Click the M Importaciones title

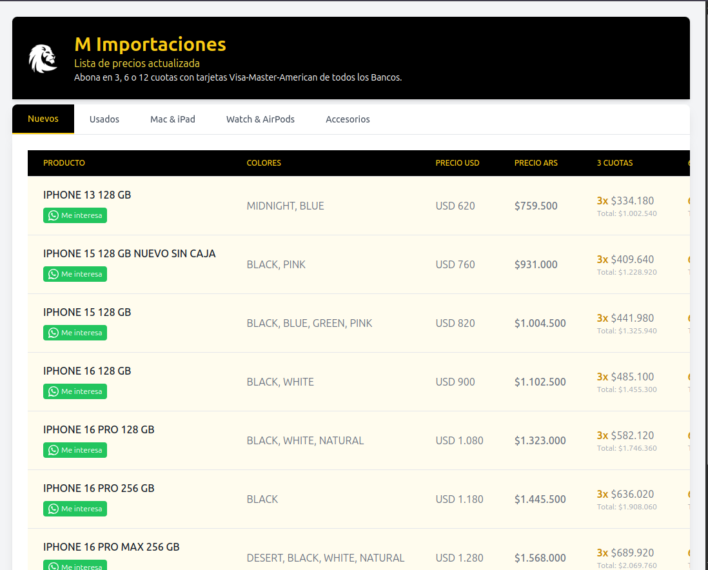(150, 44)
